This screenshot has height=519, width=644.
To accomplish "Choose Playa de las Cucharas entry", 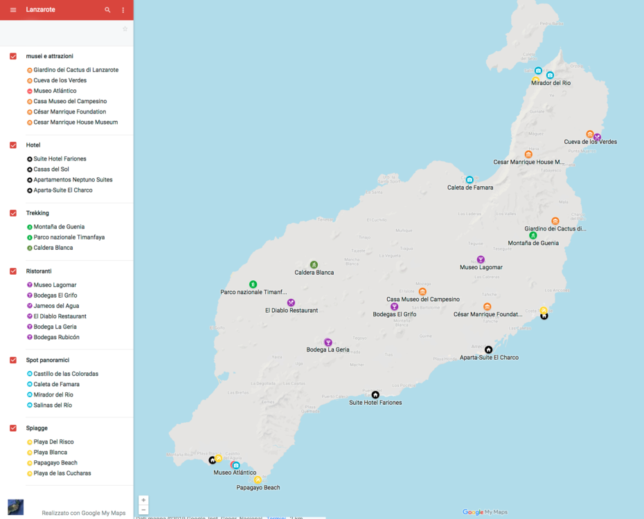I will [x=62, y=473].
